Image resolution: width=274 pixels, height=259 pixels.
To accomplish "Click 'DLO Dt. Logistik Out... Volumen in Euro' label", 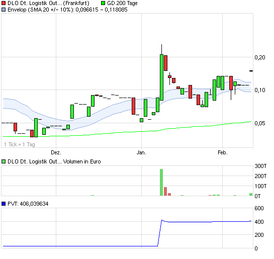I will pos(54,161).
